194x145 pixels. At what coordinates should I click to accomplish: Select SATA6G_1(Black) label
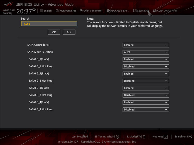point(39,59)
